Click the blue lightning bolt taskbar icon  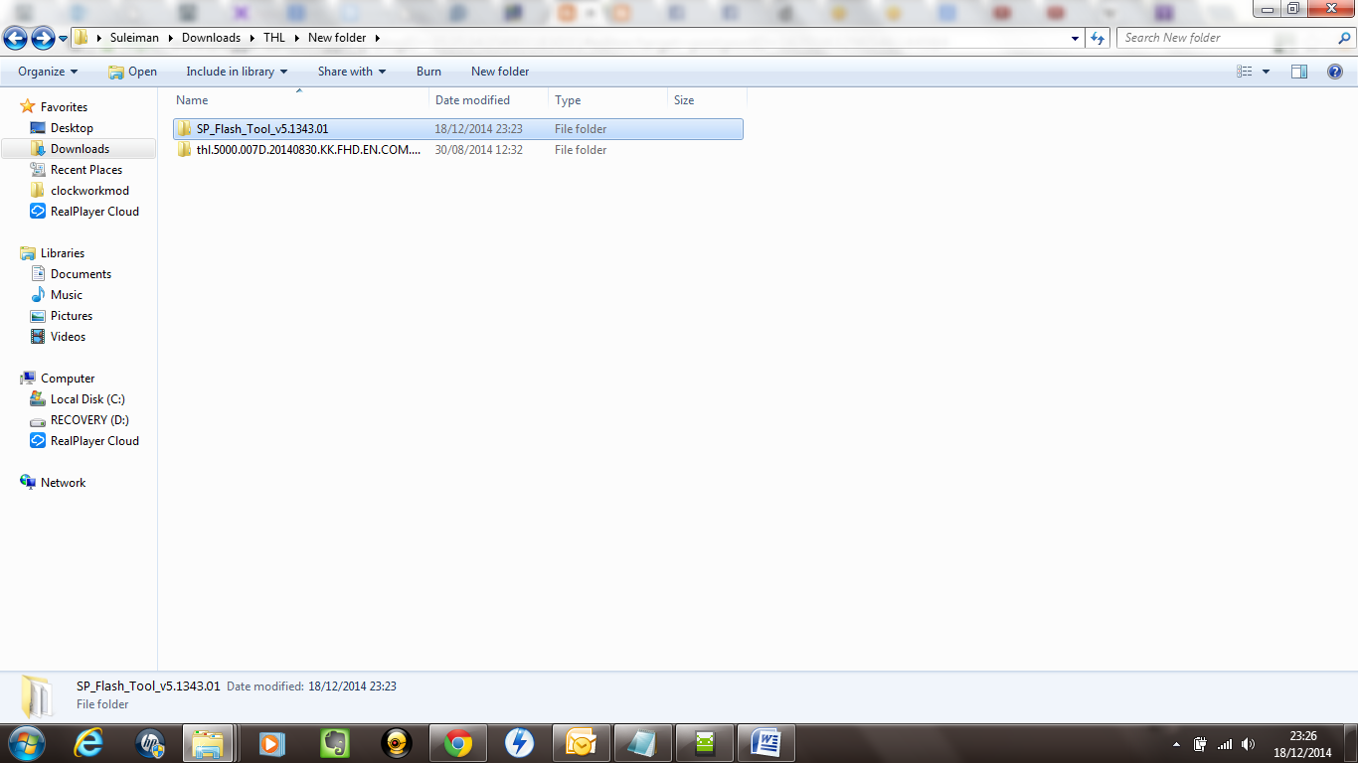520,743
